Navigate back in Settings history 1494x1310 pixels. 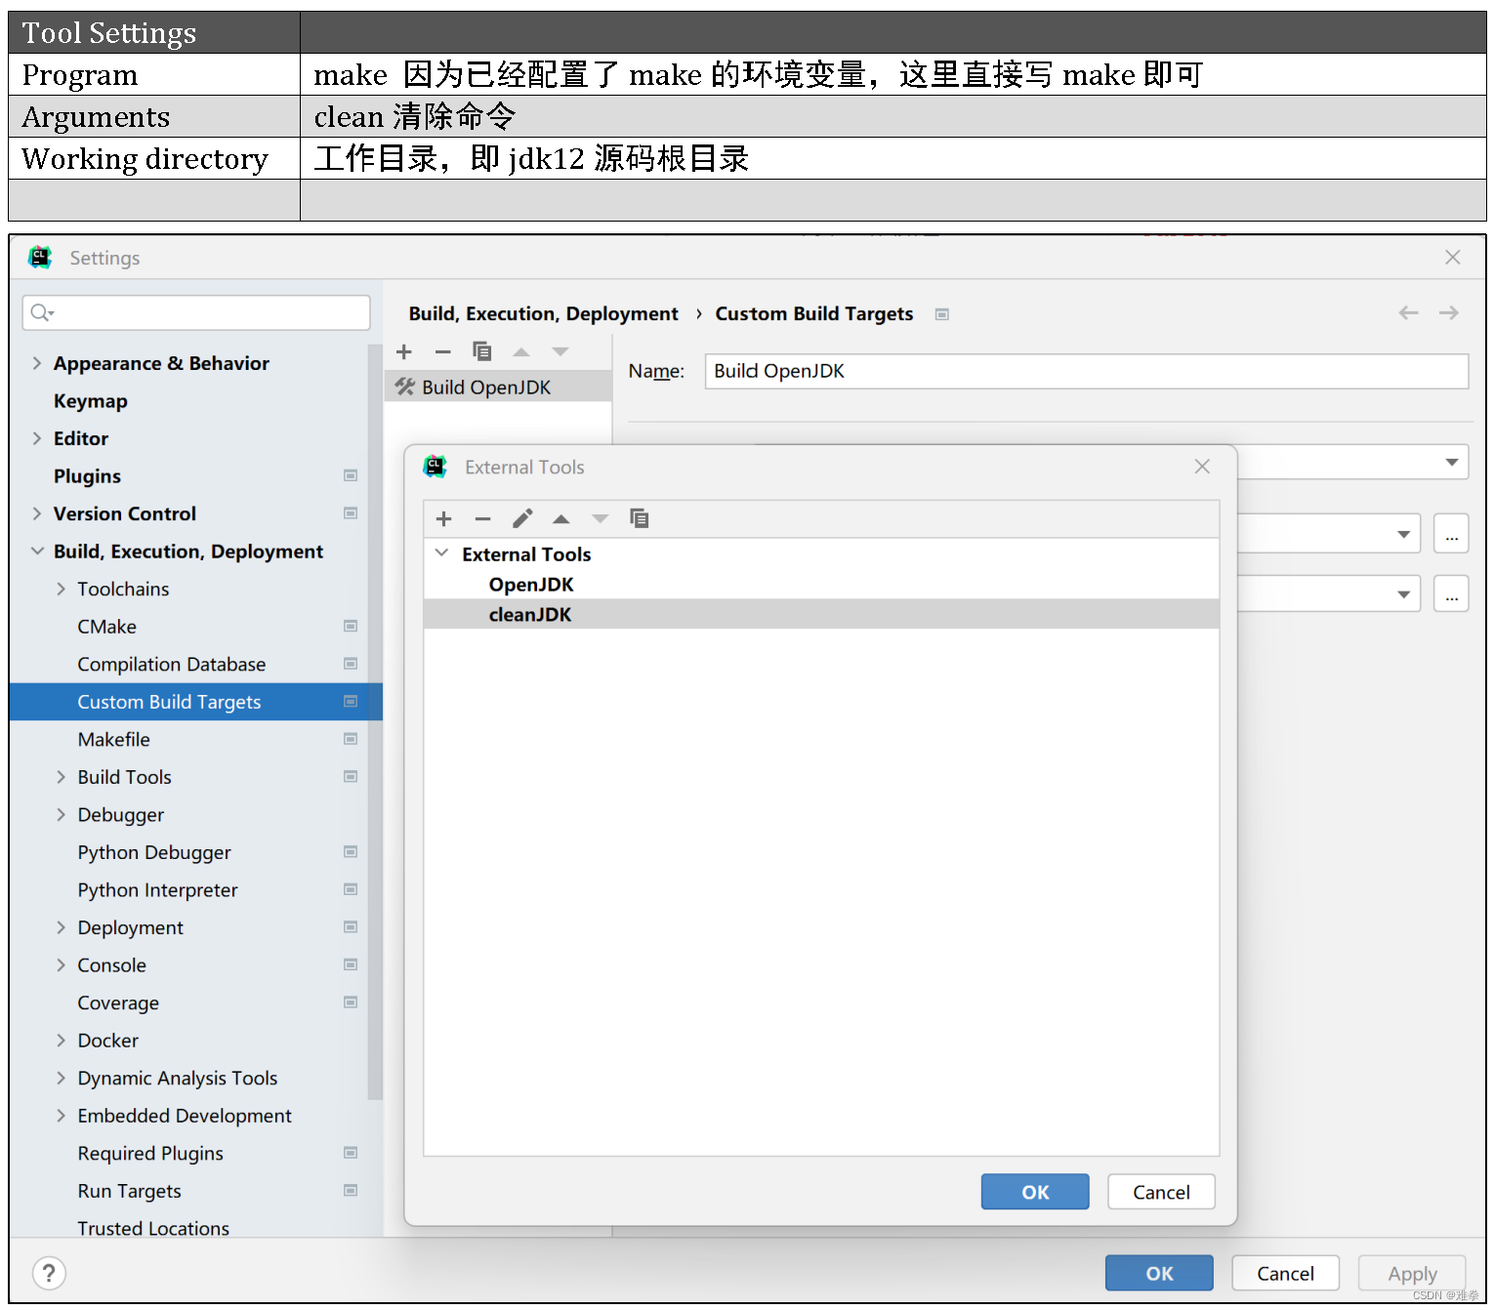(1408, 312)
